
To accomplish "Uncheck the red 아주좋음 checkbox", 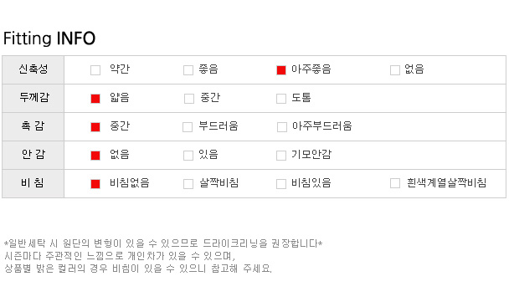I will coord(281,70).
